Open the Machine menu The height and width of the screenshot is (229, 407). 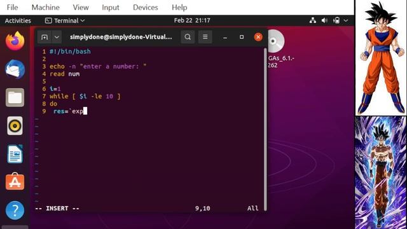tap(45, 7)
